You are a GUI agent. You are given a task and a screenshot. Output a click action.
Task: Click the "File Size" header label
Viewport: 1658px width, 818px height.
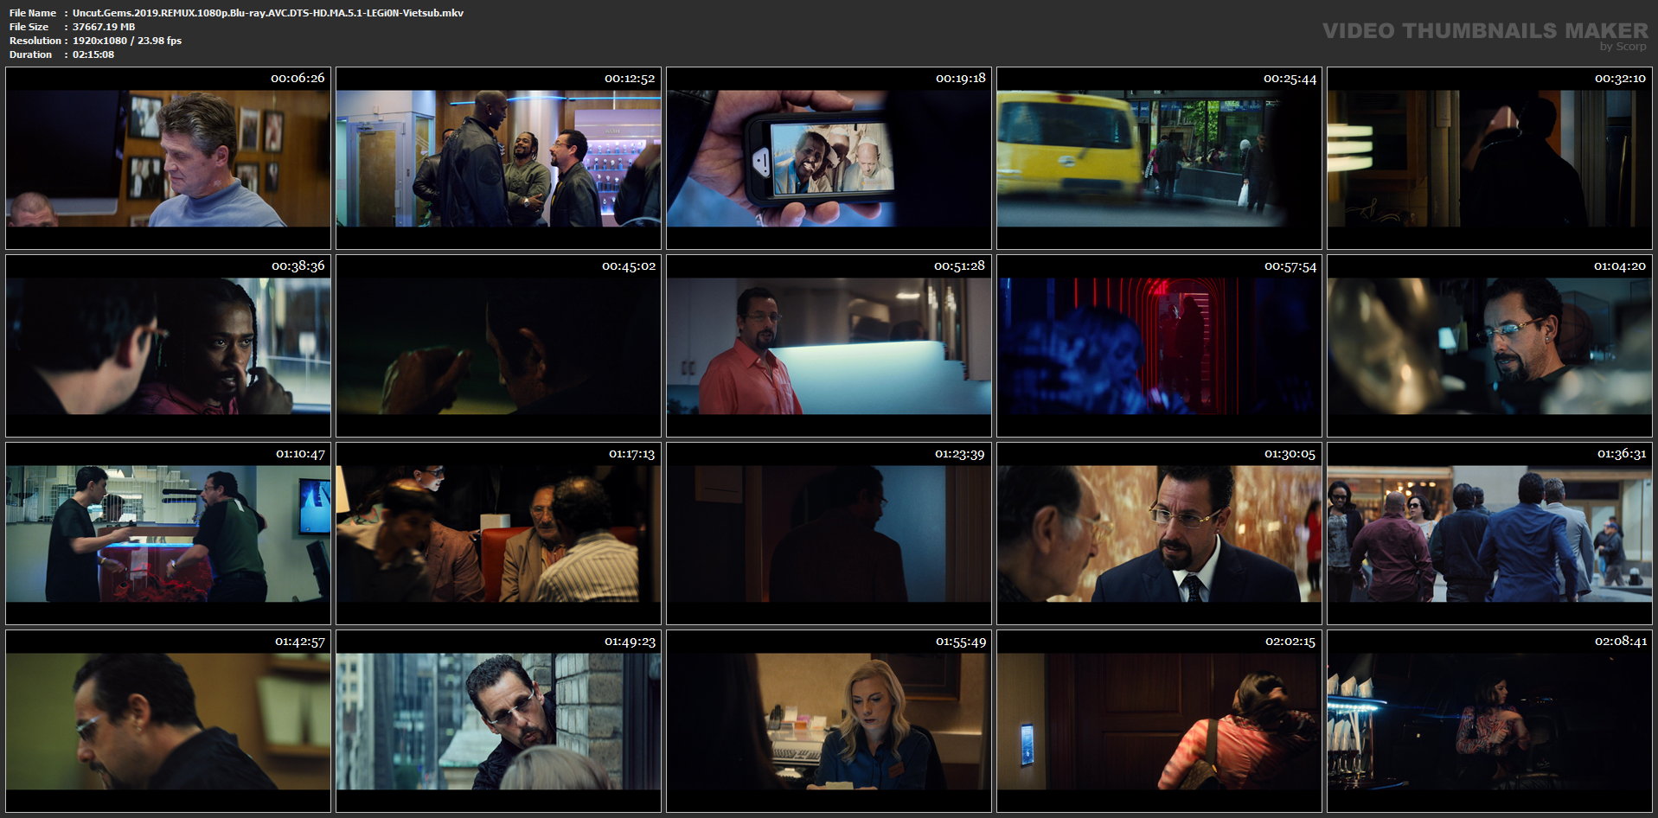tap(29, 27)
